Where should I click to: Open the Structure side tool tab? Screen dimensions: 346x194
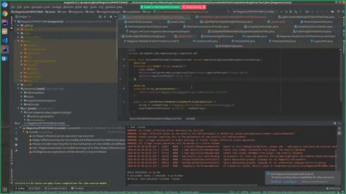point(12,157)
